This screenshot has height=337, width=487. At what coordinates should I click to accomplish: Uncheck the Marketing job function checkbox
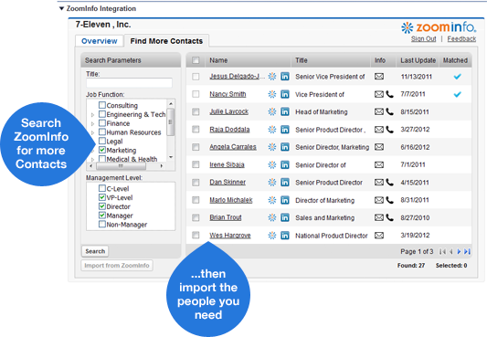click(101, 150)
